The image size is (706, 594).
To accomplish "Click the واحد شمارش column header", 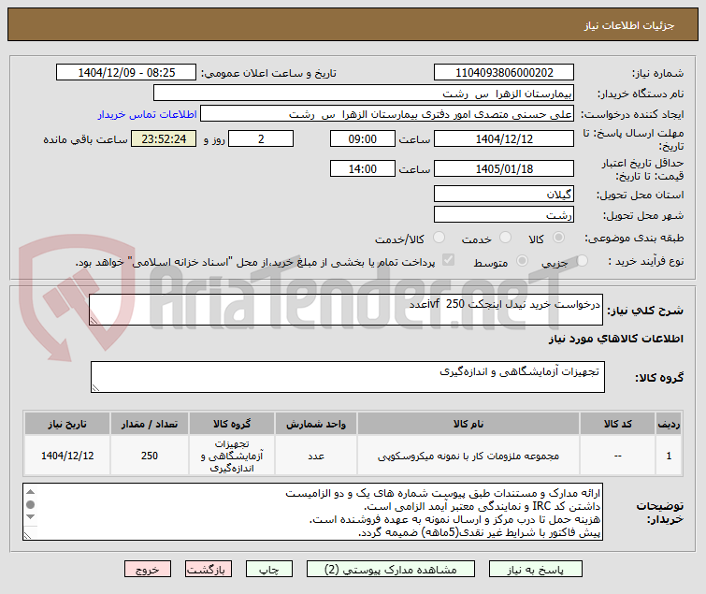I will 316,424.
